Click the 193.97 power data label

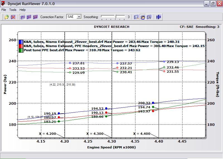144,111
